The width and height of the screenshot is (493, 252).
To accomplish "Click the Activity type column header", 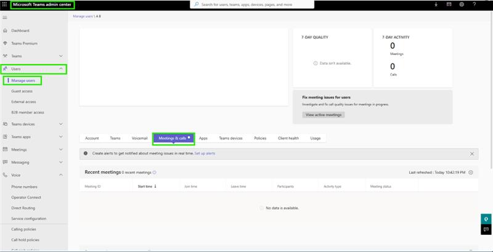I will coord(332,187).
